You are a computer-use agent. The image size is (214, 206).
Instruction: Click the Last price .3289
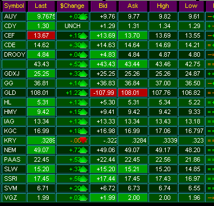41,140
